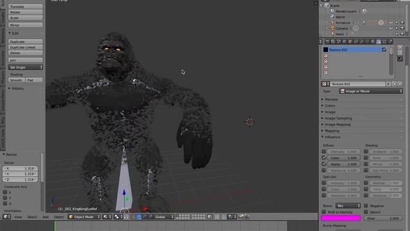This screenshot has height=231, width=410.
Task: Click the Hemi lamp icon in outliner
Action: [332, 34]
